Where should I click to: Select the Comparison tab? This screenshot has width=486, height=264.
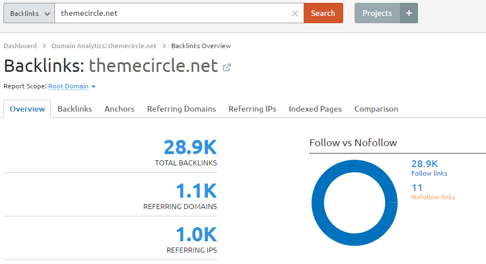(x=376, y=109)
